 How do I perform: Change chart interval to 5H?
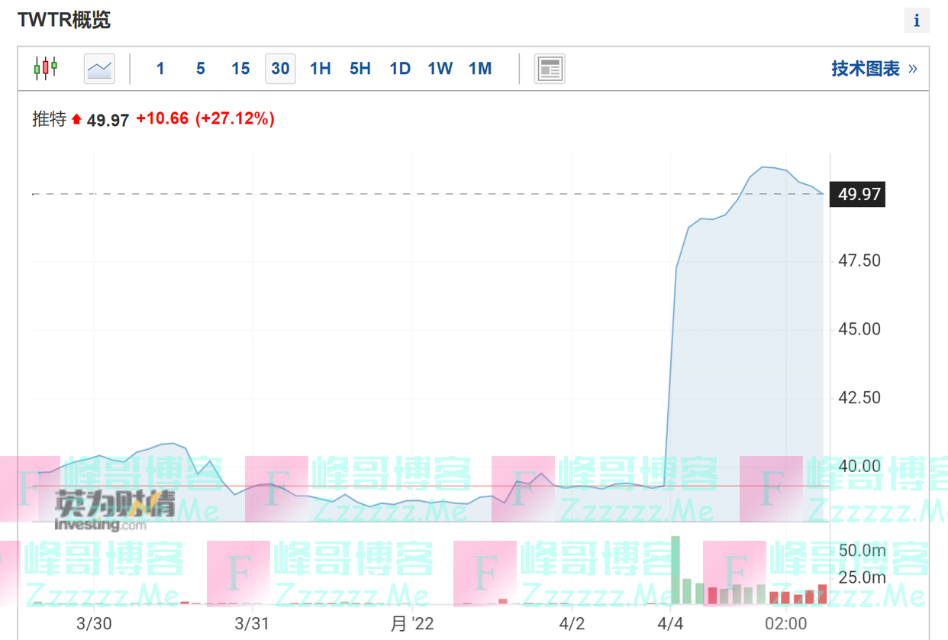(360, 69)
